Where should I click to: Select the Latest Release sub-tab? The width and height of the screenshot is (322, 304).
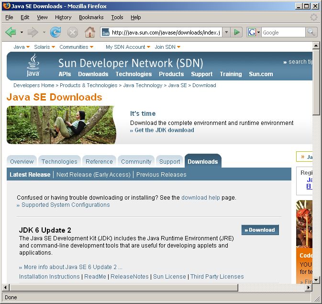tap(30, 175)
